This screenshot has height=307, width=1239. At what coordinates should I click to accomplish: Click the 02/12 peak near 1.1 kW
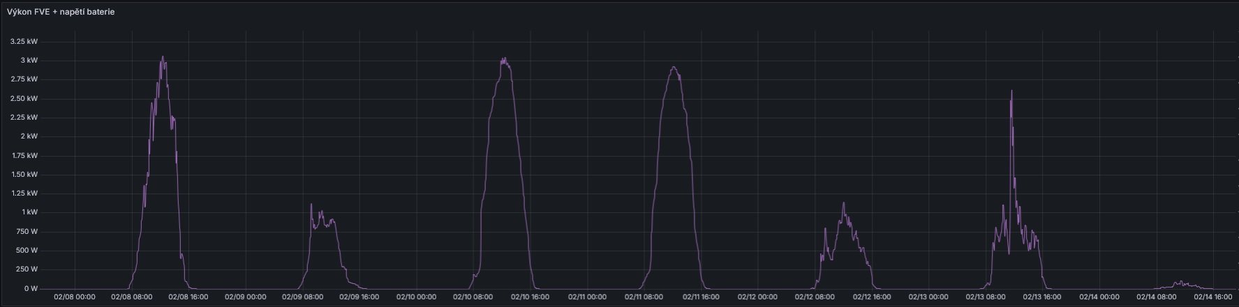843,203
